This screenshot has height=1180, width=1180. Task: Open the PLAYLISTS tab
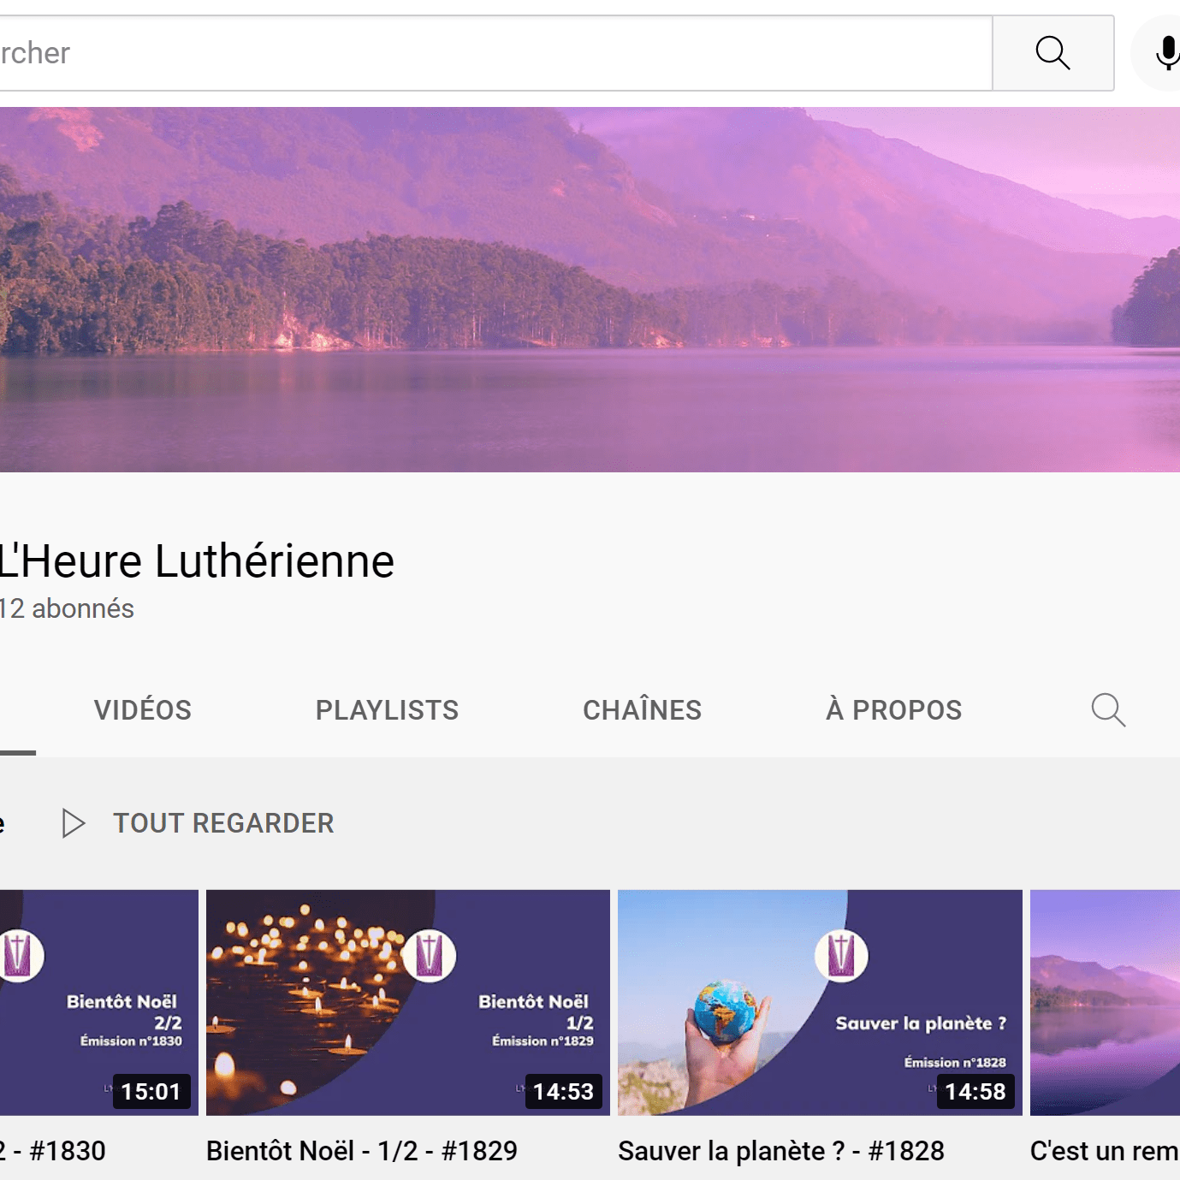[x=387, y=710]
